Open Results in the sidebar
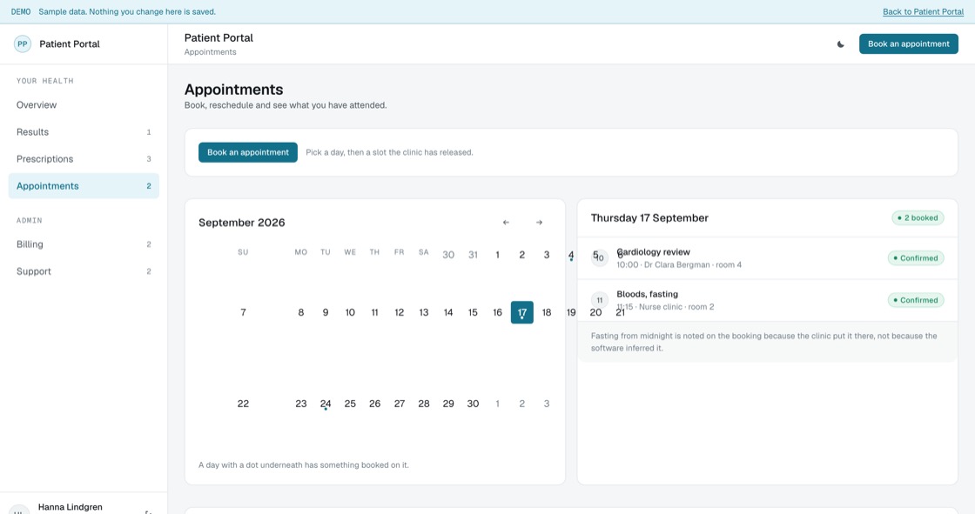 click(84, 132)
